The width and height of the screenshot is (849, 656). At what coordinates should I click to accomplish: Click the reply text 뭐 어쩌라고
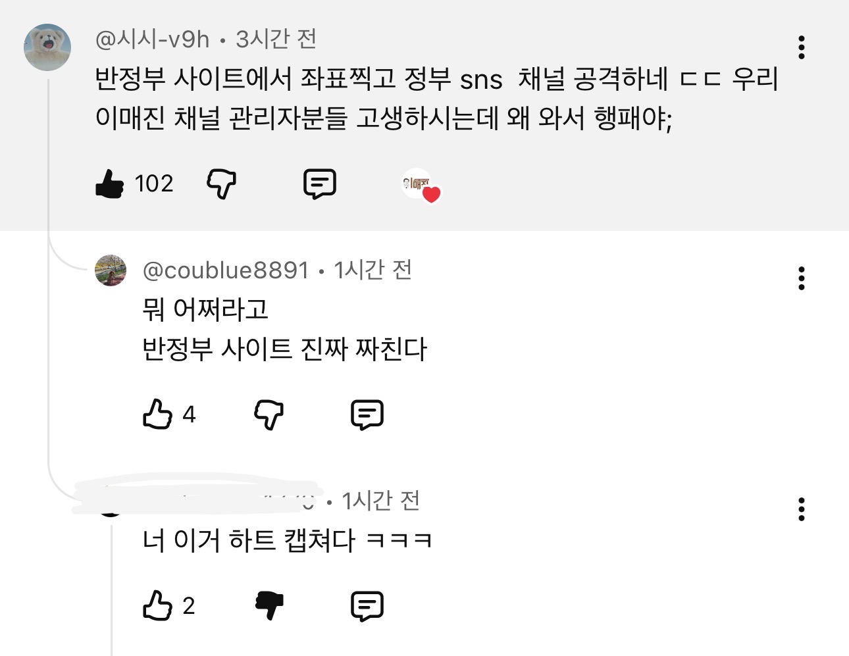point(205,309)
